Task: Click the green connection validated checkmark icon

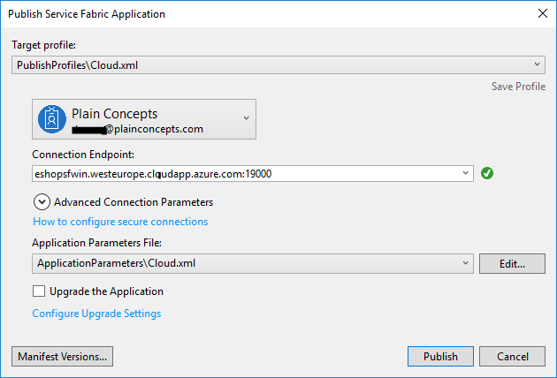Action: 487,173
